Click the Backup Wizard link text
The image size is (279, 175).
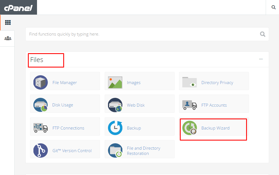point(215,128)
